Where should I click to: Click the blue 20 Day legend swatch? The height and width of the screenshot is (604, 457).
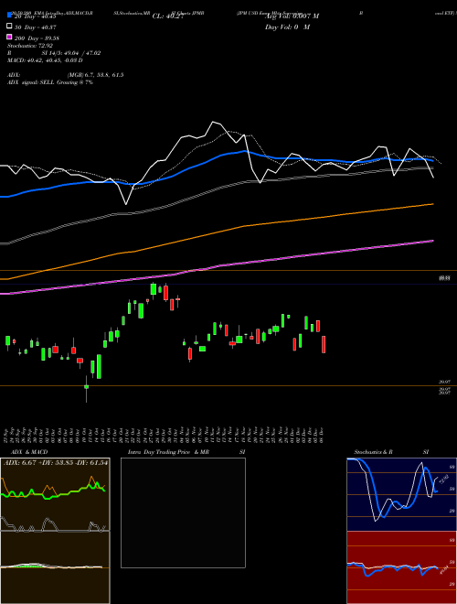pyautogui.click(x=9, y=16)
